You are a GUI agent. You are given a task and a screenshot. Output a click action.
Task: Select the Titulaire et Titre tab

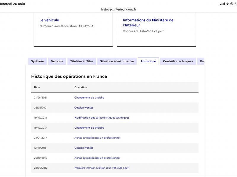[82, 61]
